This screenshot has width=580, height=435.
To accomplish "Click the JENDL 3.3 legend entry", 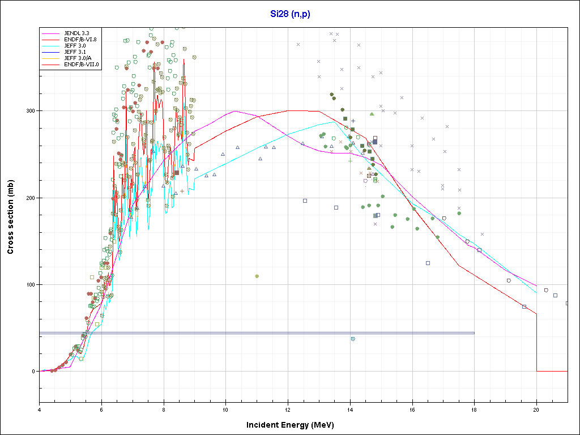I will click(x=76, y=33).
